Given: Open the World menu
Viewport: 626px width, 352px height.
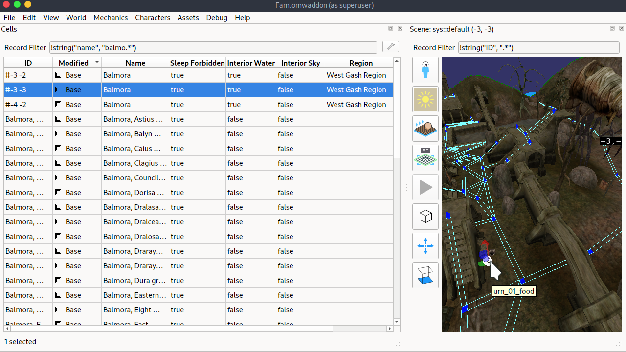Looking at the screenshot, I should point(76,17).
